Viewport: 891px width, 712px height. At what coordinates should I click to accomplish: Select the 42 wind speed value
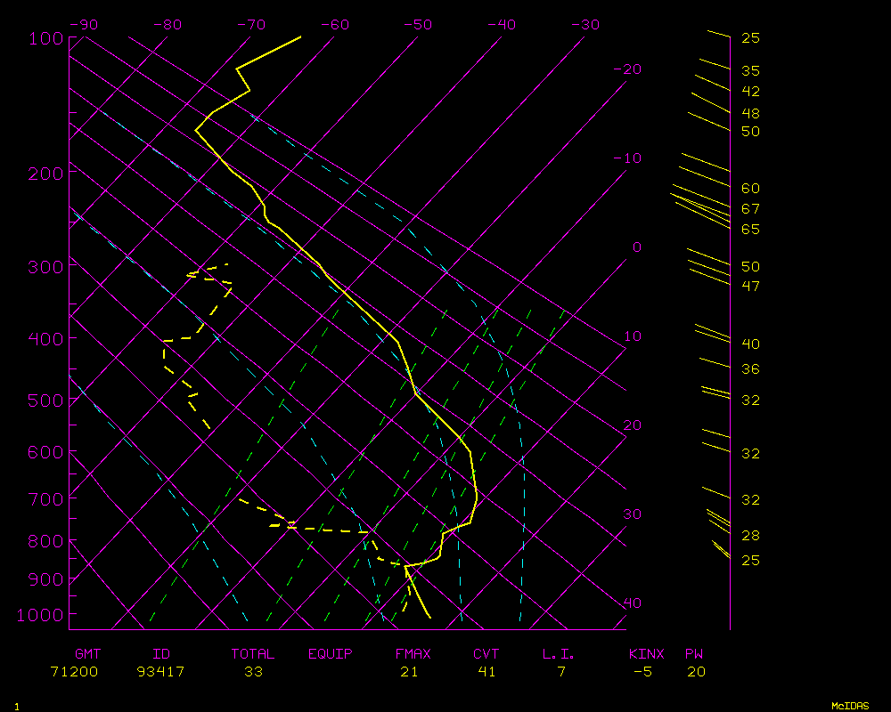(x=750, y=92)
